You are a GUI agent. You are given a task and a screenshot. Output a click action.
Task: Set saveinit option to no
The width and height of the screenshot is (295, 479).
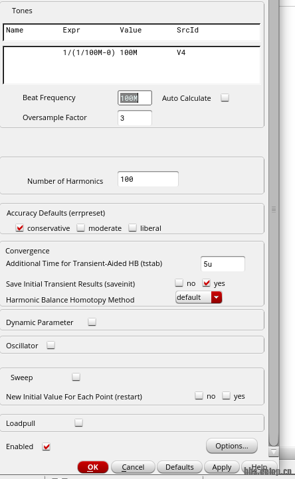click(179, 283)
